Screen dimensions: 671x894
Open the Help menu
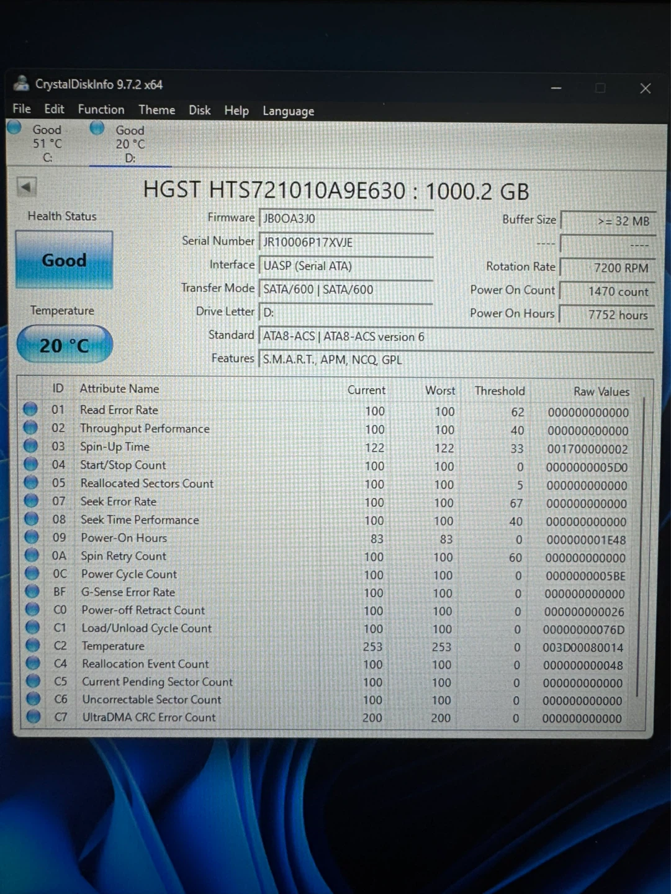pos(236,111)
